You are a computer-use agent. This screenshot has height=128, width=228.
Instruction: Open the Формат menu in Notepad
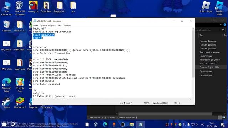52,25
